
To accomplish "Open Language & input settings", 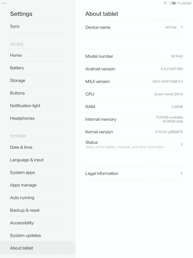I will [x=38, y=160].
